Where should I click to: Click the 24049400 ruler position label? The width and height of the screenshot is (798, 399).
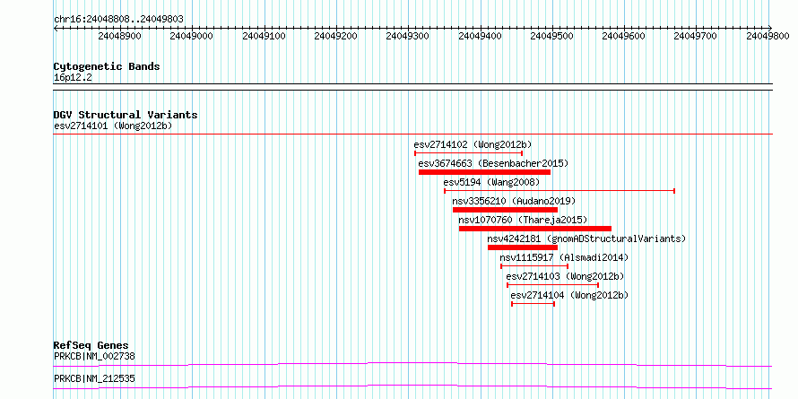[x=480, y=36]
